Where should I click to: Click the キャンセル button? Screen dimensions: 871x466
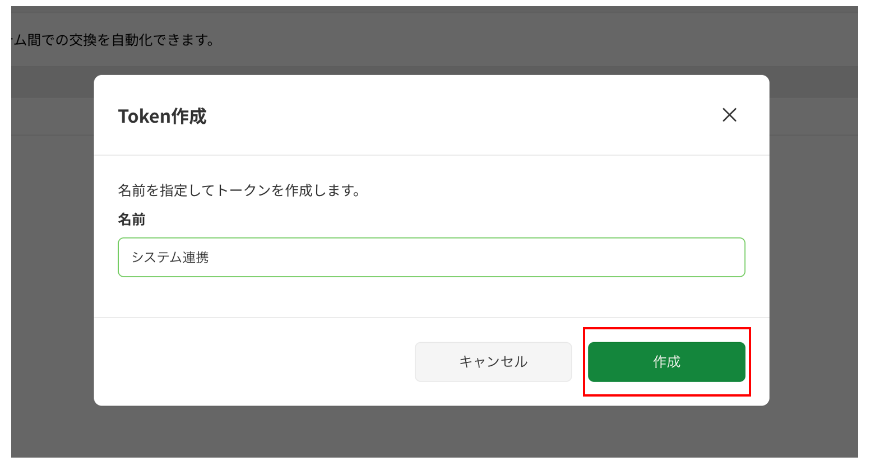click(493, 362)
